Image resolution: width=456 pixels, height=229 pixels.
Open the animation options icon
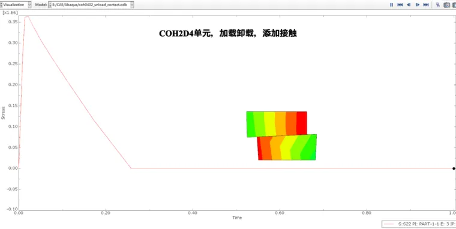click(438, 5)
